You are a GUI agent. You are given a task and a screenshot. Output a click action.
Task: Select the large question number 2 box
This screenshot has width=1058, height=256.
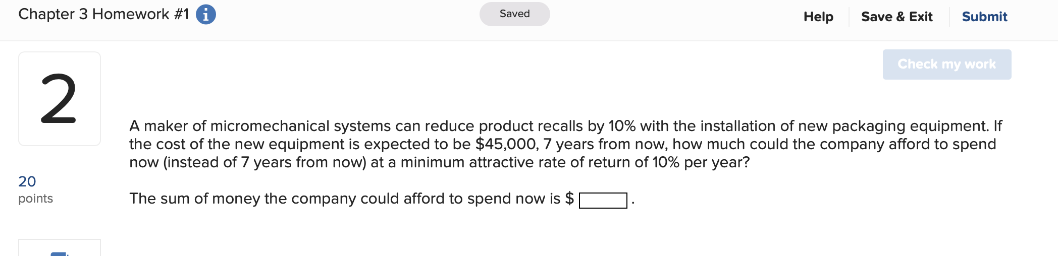[60, 99]
